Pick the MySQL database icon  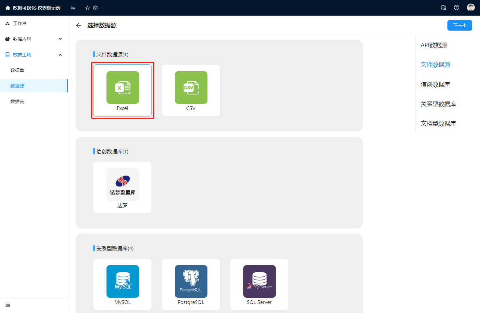point(122,281)
